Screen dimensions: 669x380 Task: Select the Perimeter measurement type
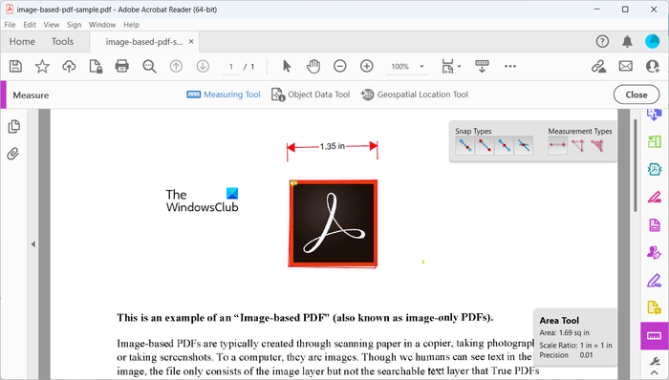click(x=577, y=145)
